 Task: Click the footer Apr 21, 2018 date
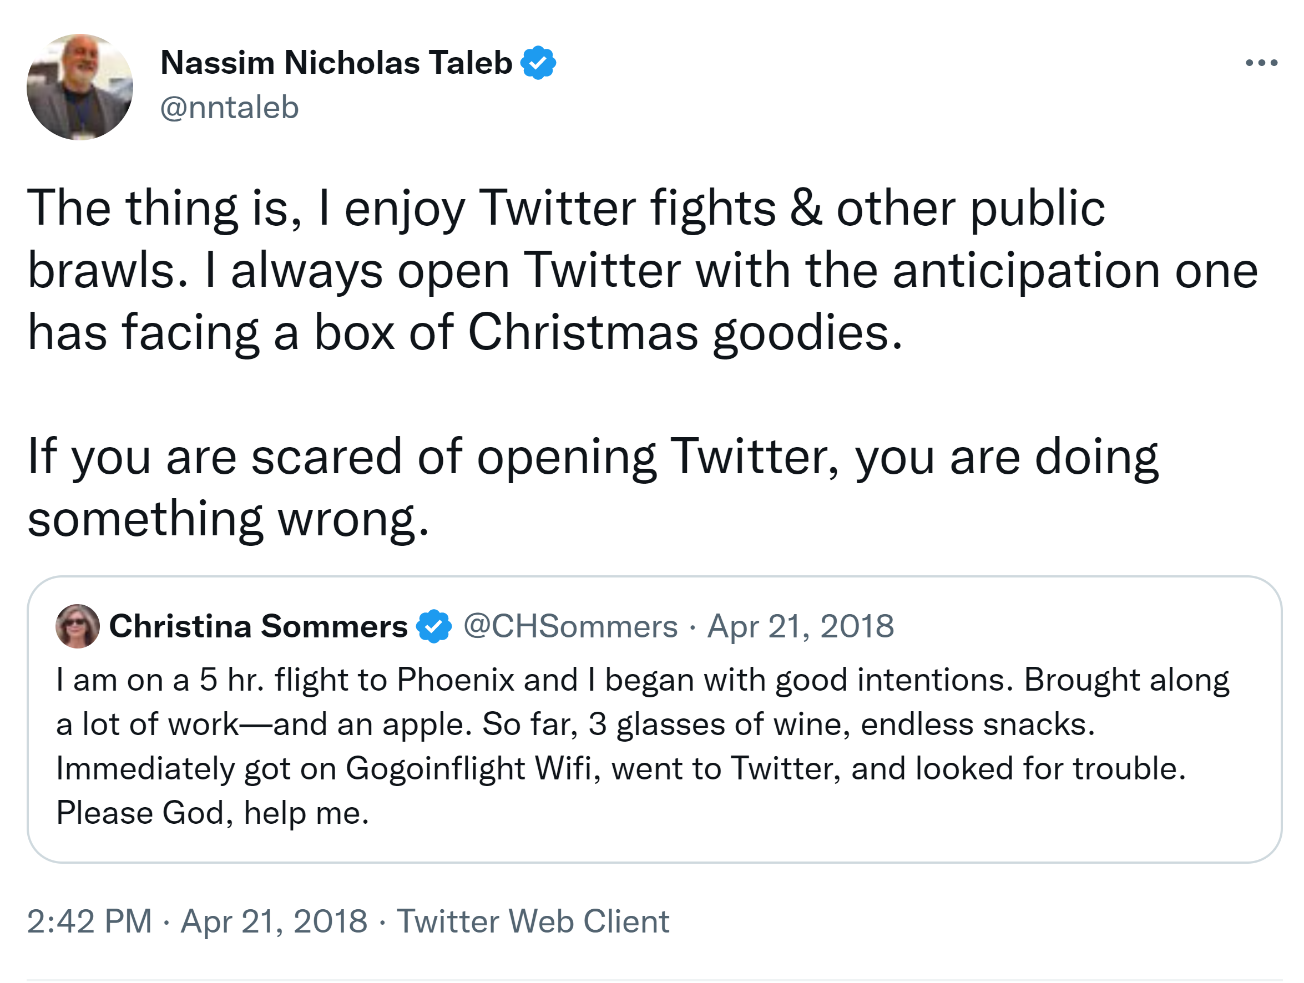coord(274,921)
